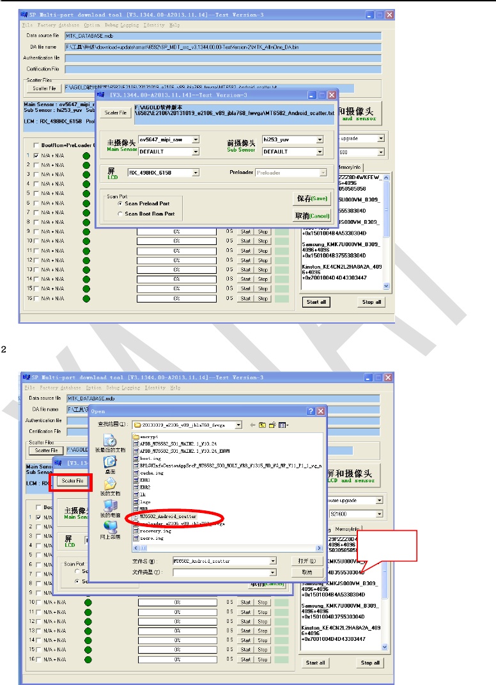Select My Computer (我的电脑) in places bar
This screenshot has width=496, height=685.
coord(109,507)
